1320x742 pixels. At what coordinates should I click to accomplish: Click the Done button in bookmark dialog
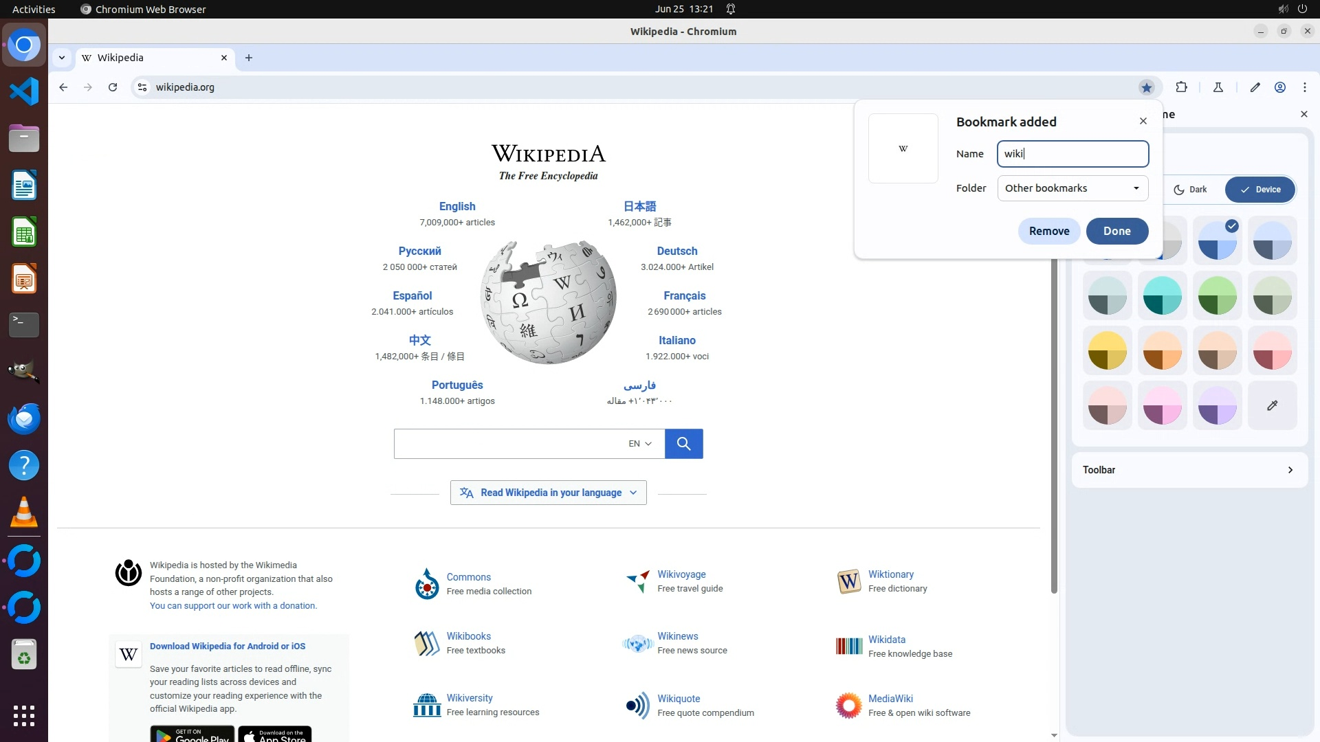(x=1116, y=231)
